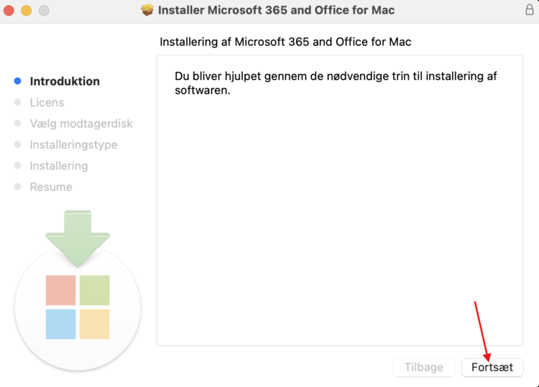Click the red square of the Microsoft logo

click(60, 290)
